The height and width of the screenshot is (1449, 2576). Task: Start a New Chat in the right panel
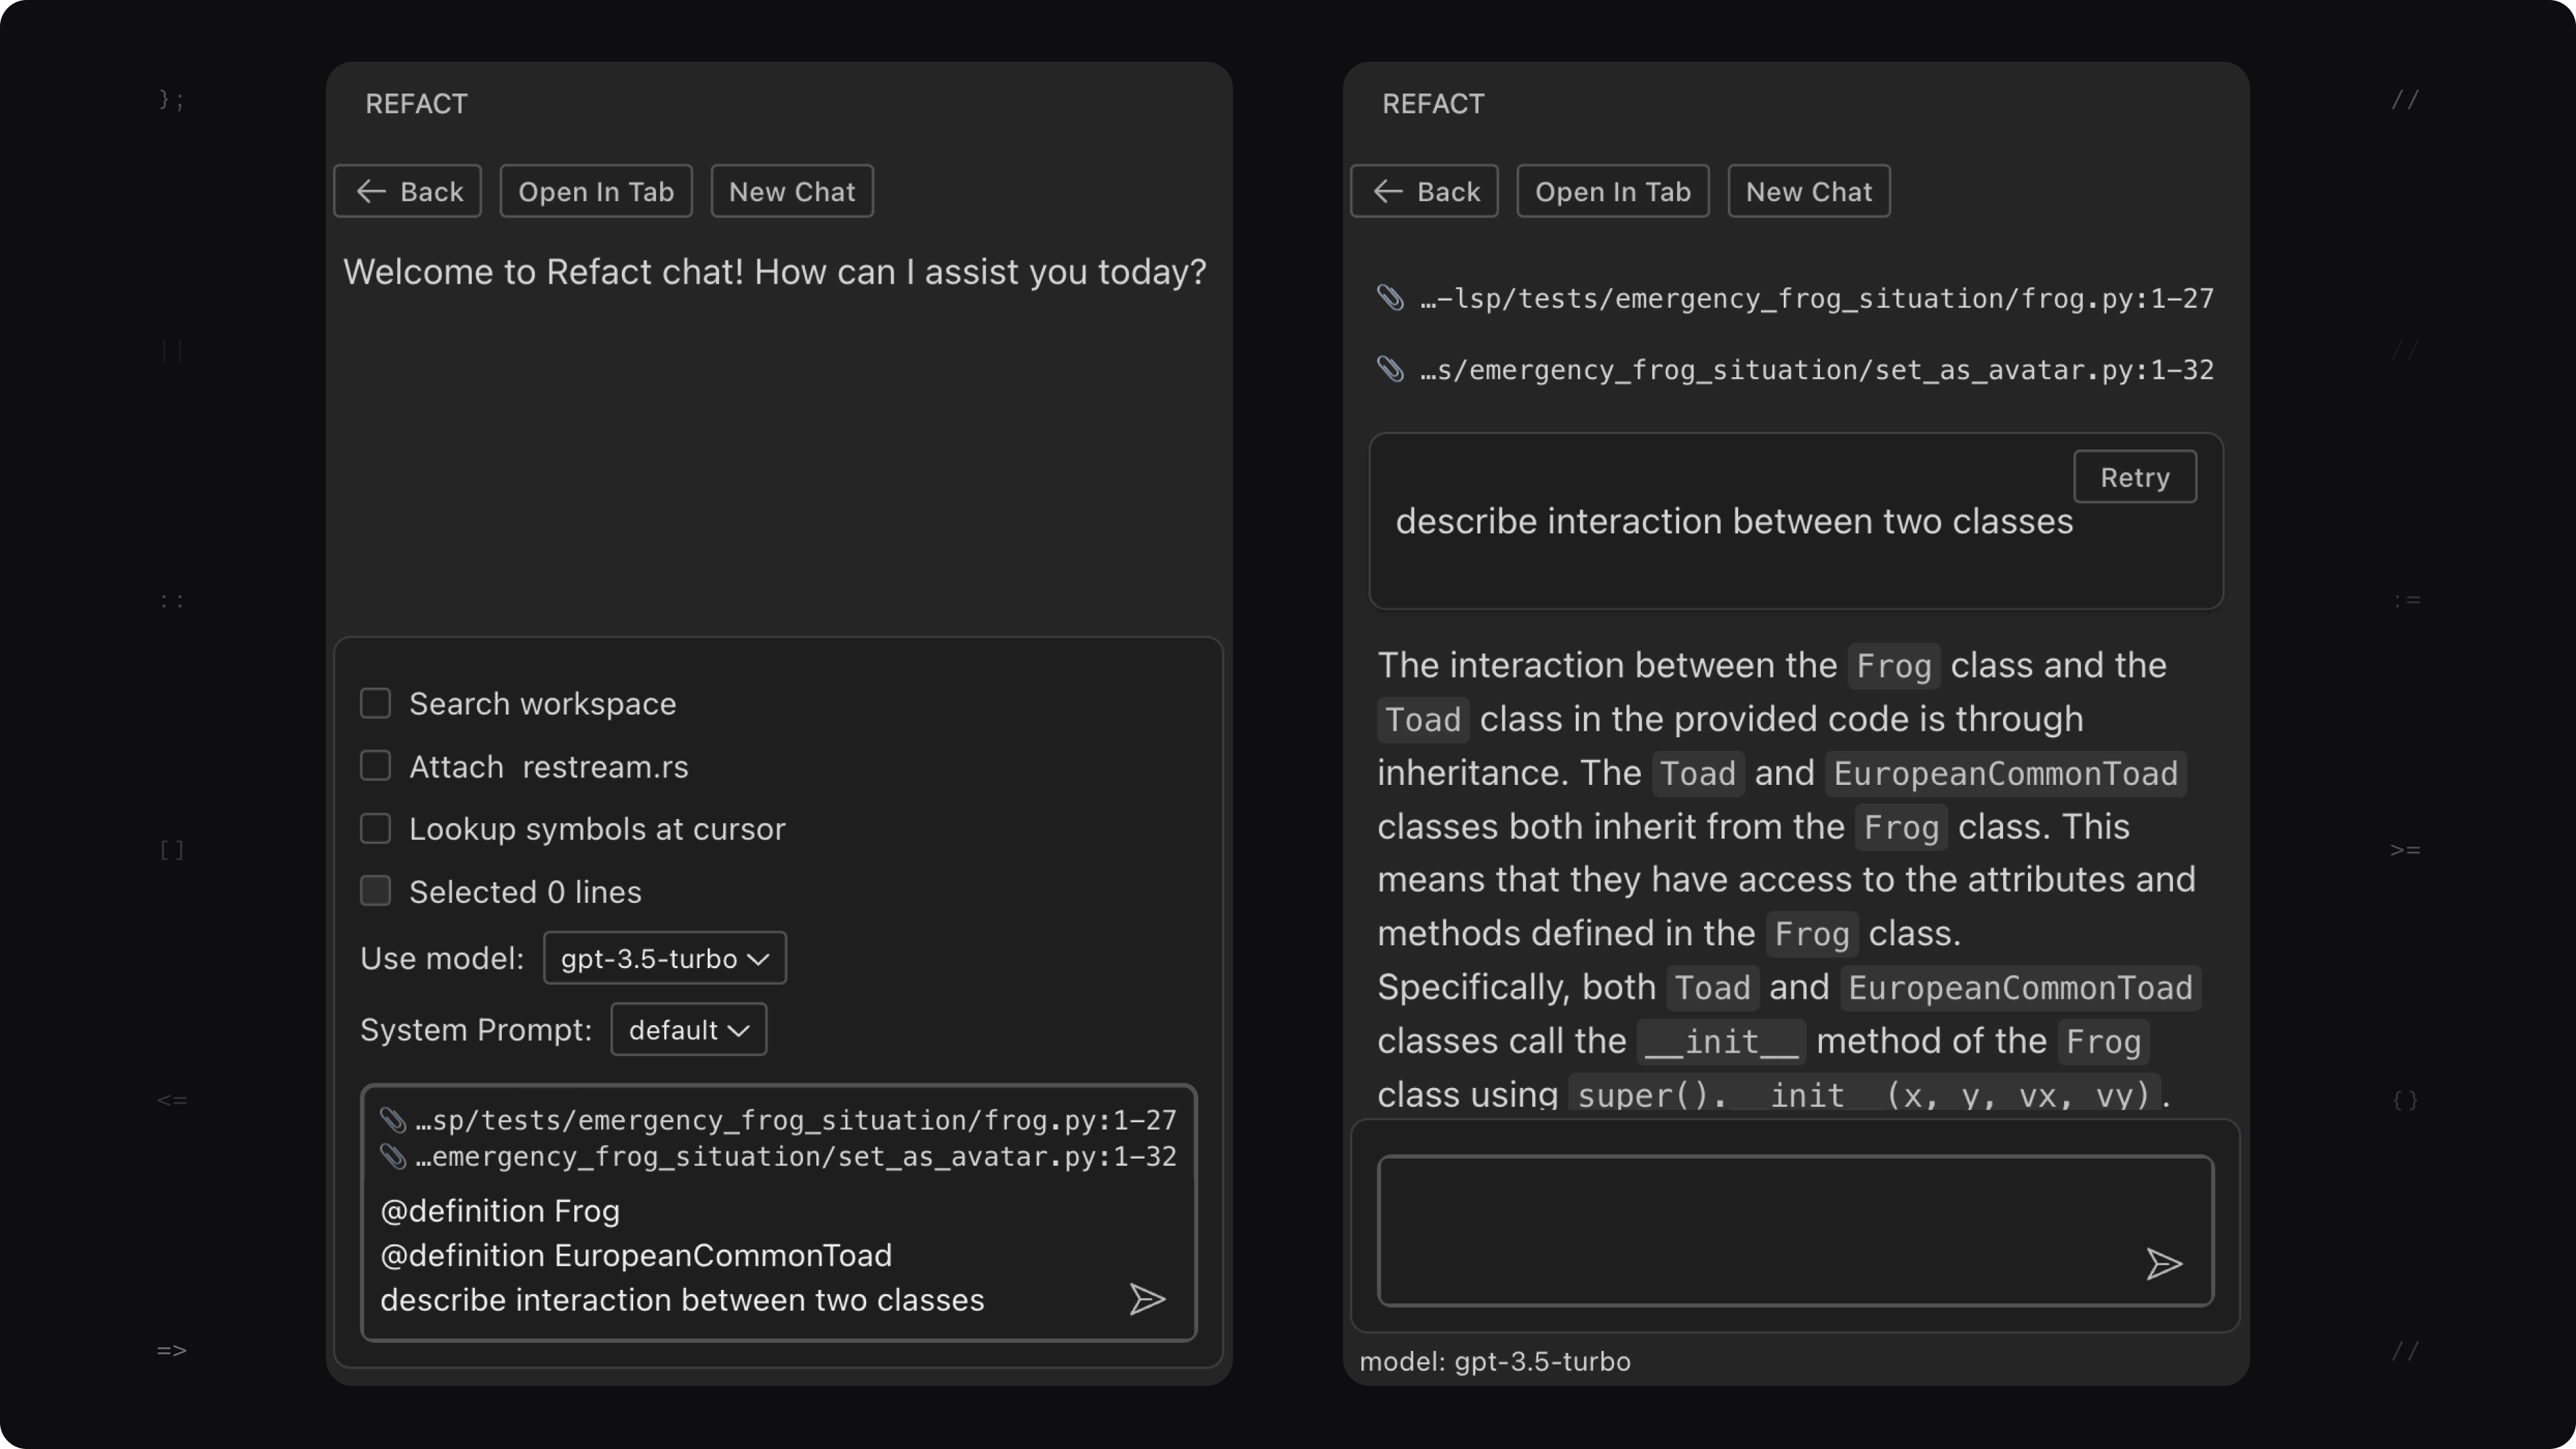click(x=1808, y=191)
